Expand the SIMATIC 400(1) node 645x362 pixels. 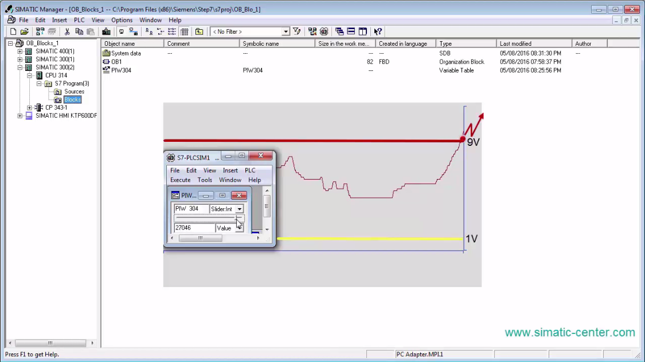click(x=19, y=51)
